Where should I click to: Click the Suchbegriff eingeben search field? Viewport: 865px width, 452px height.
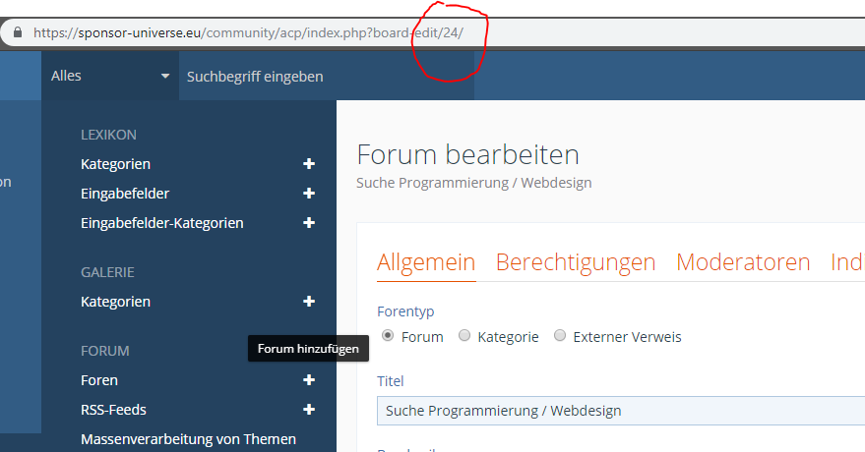[x=325, y=76]
